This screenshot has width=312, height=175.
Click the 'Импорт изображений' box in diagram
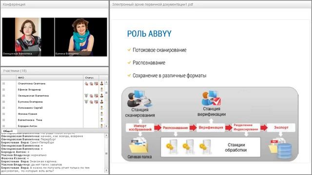(x=140, y=127)
